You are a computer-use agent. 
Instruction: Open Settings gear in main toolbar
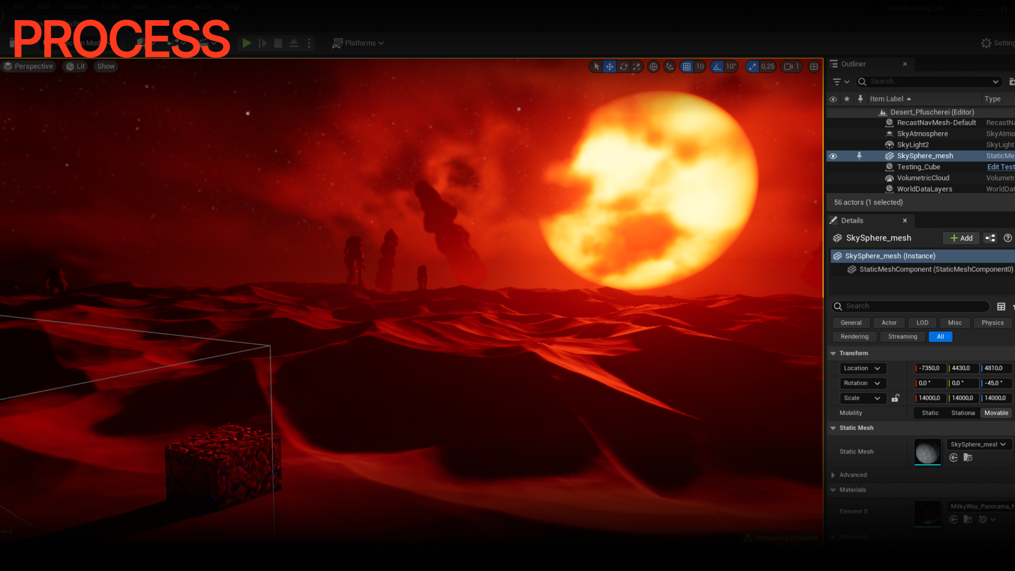pos(997,43)
